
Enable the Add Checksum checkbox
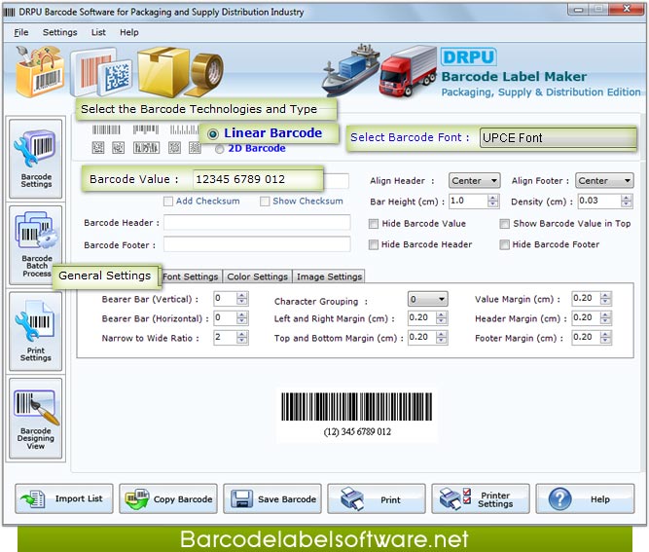[168, 202]
